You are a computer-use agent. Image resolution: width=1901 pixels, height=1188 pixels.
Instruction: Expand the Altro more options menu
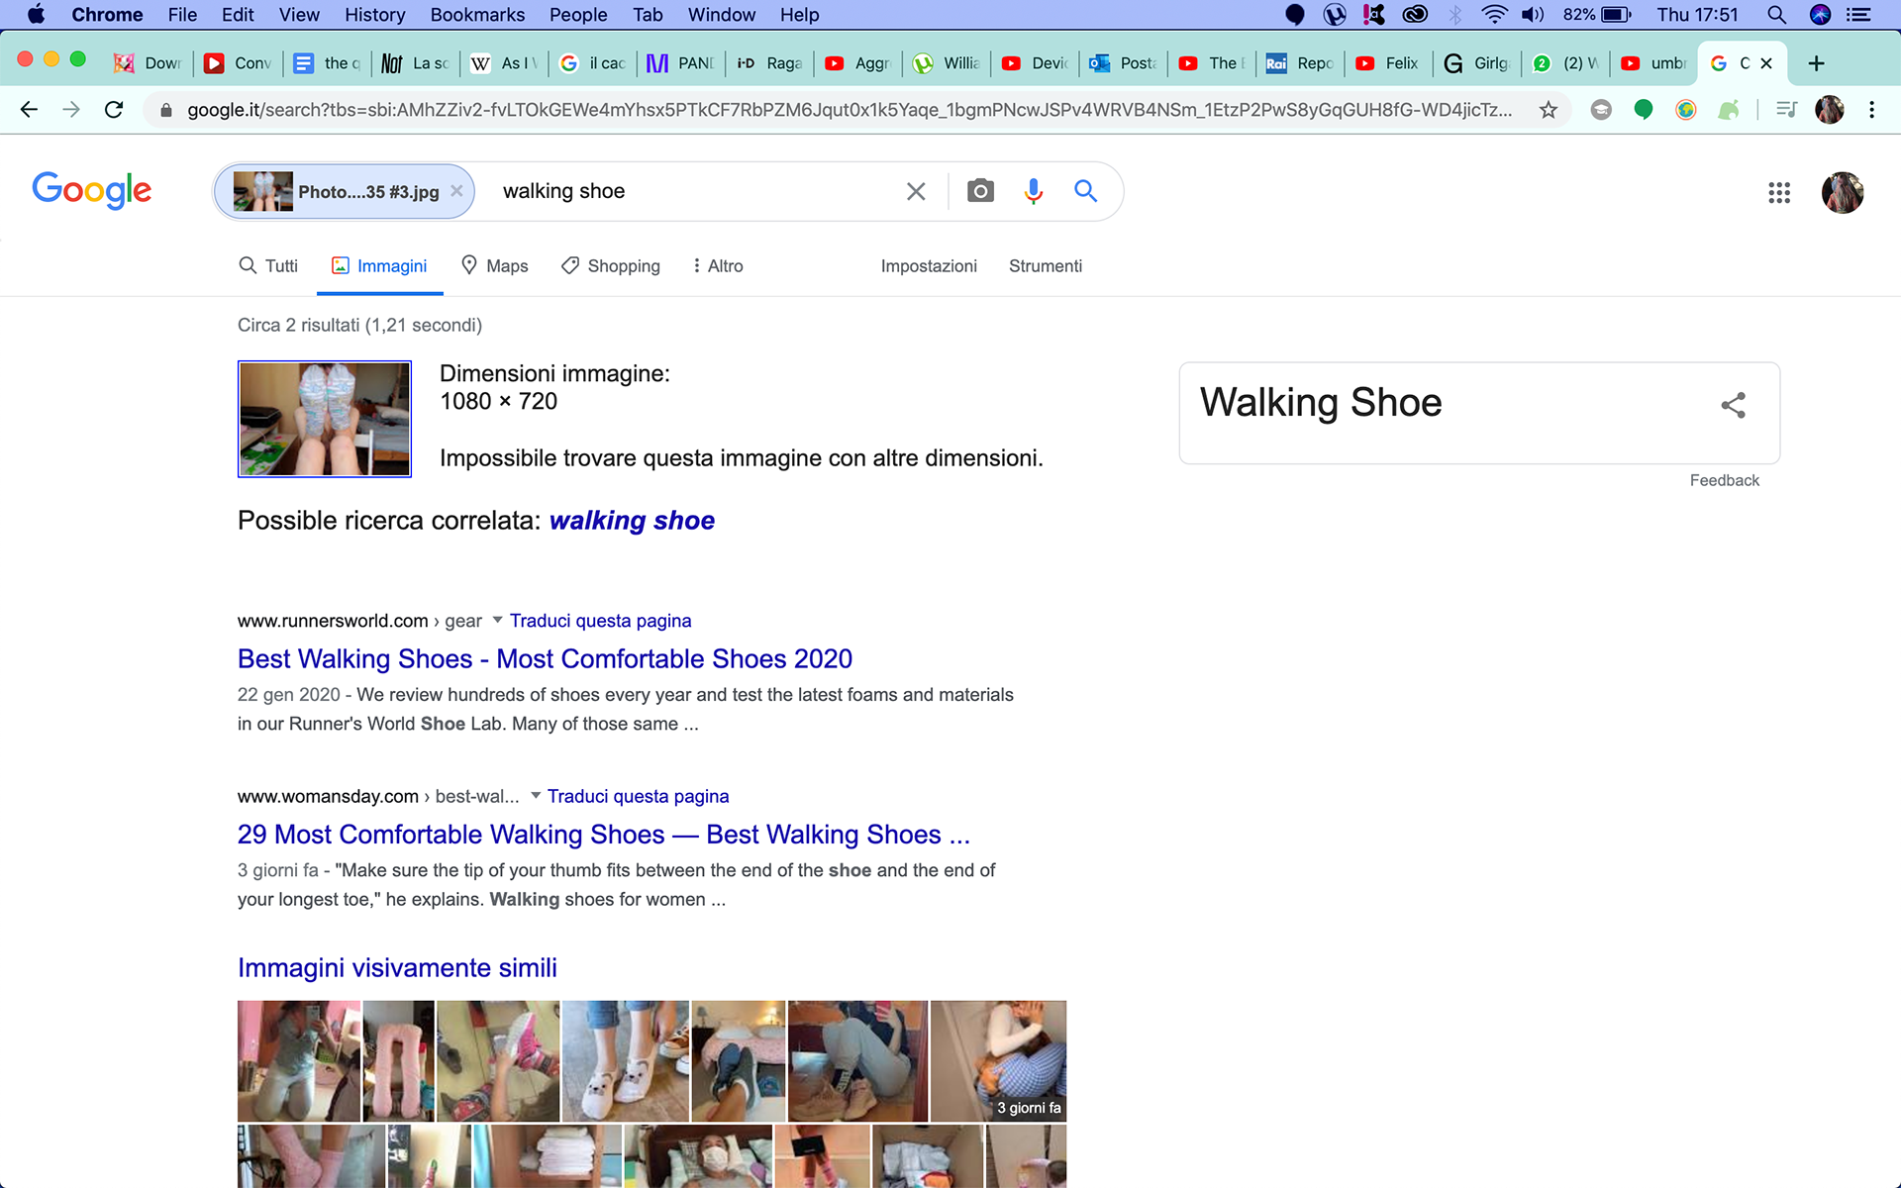(x=718, y=266)
